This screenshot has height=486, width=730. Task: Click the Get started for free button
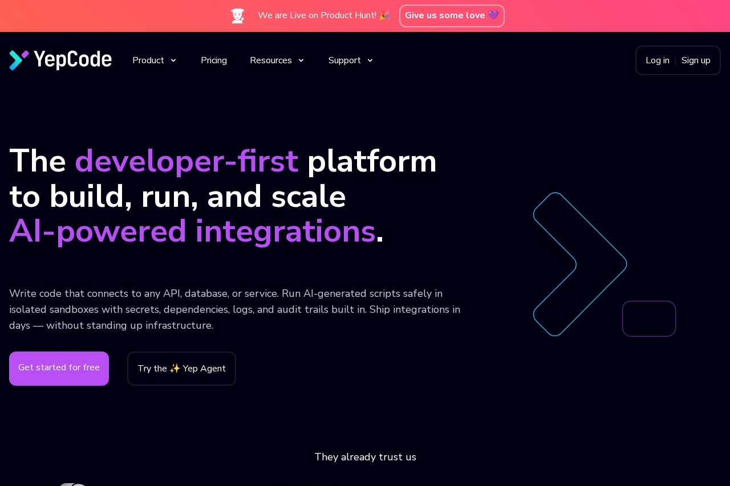(x=59, y=368)
